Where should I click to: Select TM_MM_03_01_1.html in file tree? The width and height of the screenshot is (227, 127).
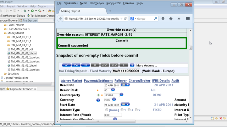point(24,66)
